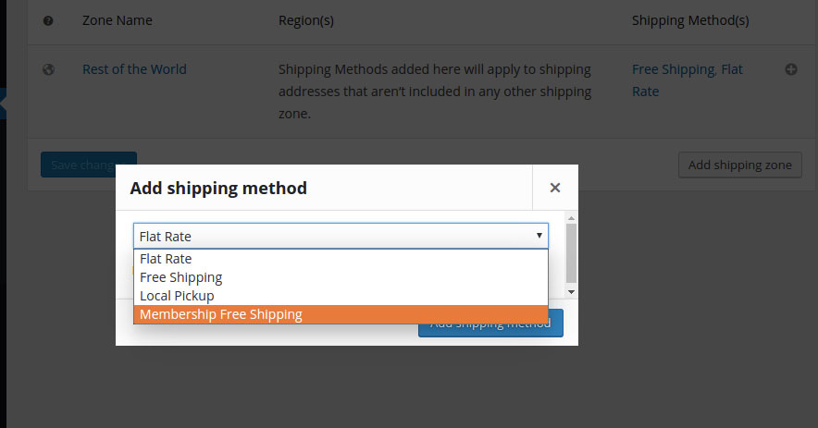Click the help question mark icon
Screen dimensions: 818x428
pos(48,21)
